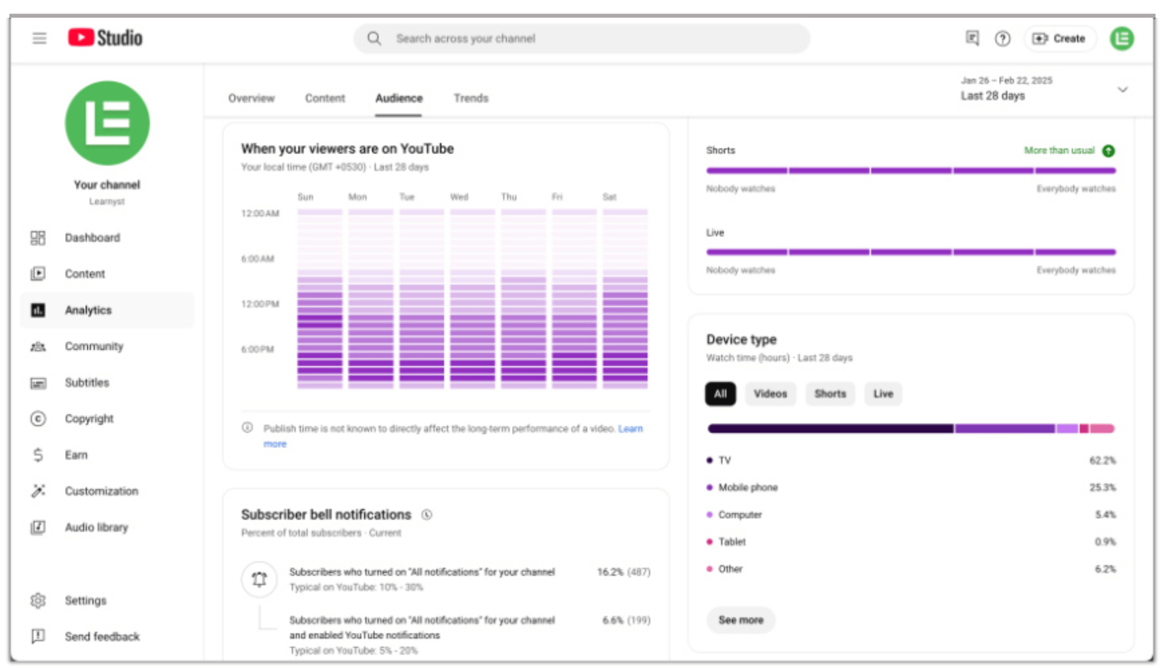Go to the Earn dollar icon
Screen dimensions: 1164x668
point(38,455)
